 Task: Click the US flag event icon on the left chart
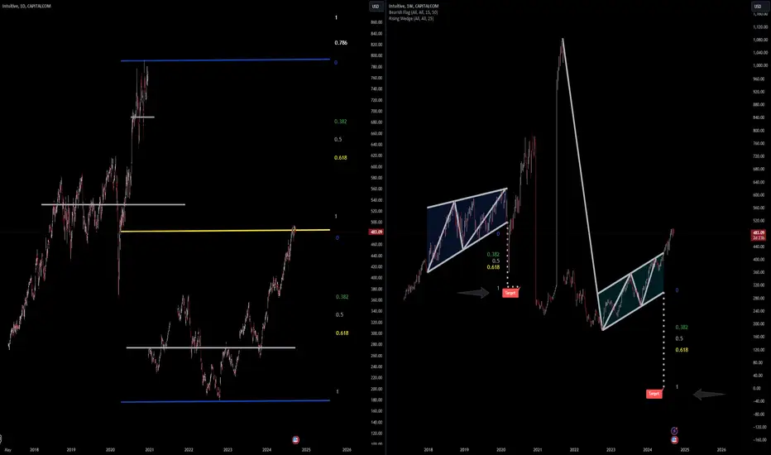(295, 440)
